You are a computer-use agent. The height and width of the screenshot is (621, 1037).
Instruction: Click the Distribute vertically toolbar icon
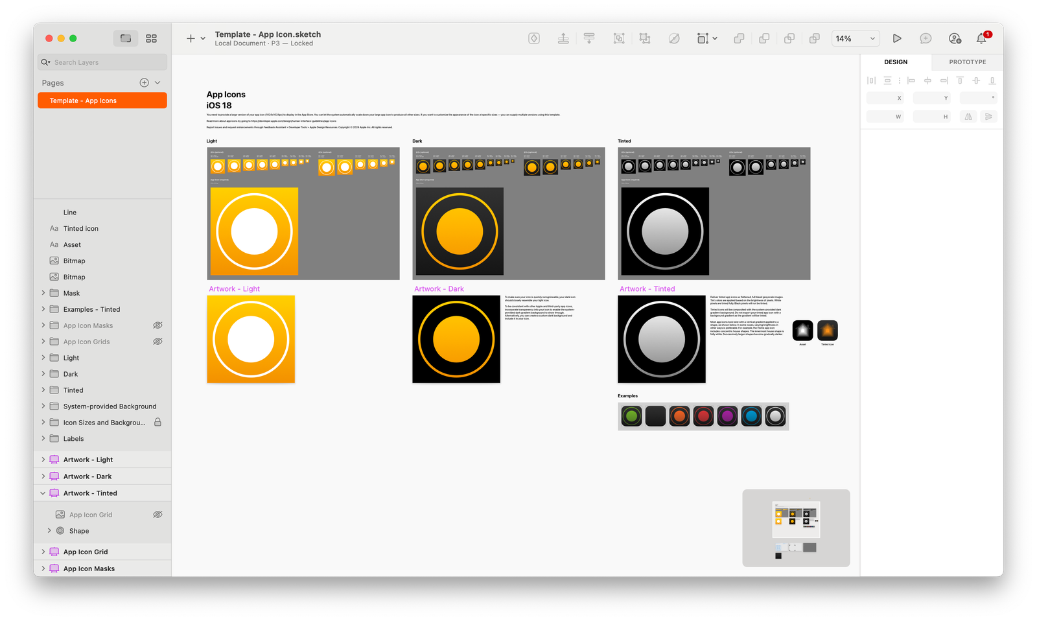588,38
